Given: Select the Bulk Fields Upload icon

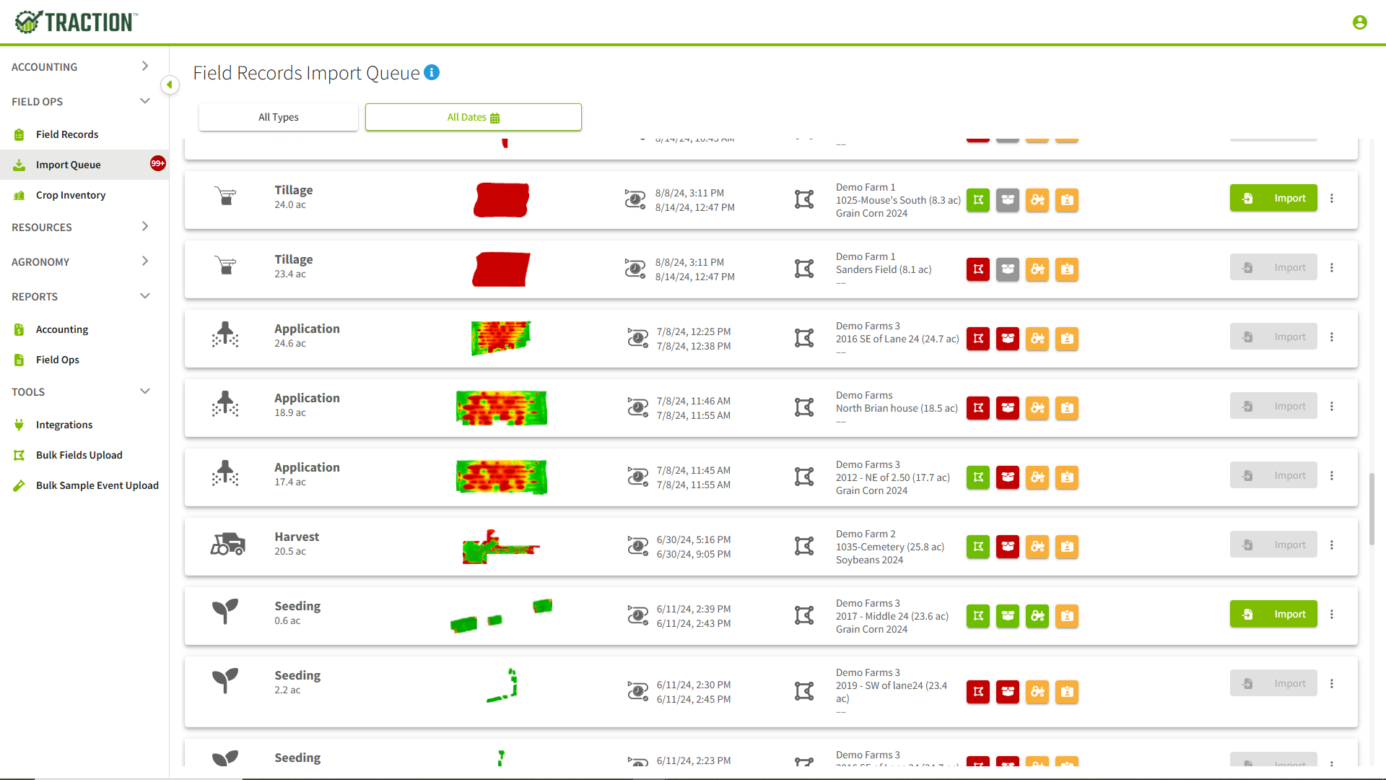Looking at the screenshot, I should [19, 455].
